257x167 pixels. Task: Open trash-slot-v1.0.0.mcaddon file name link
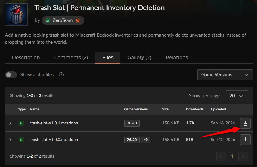(54, 140)
